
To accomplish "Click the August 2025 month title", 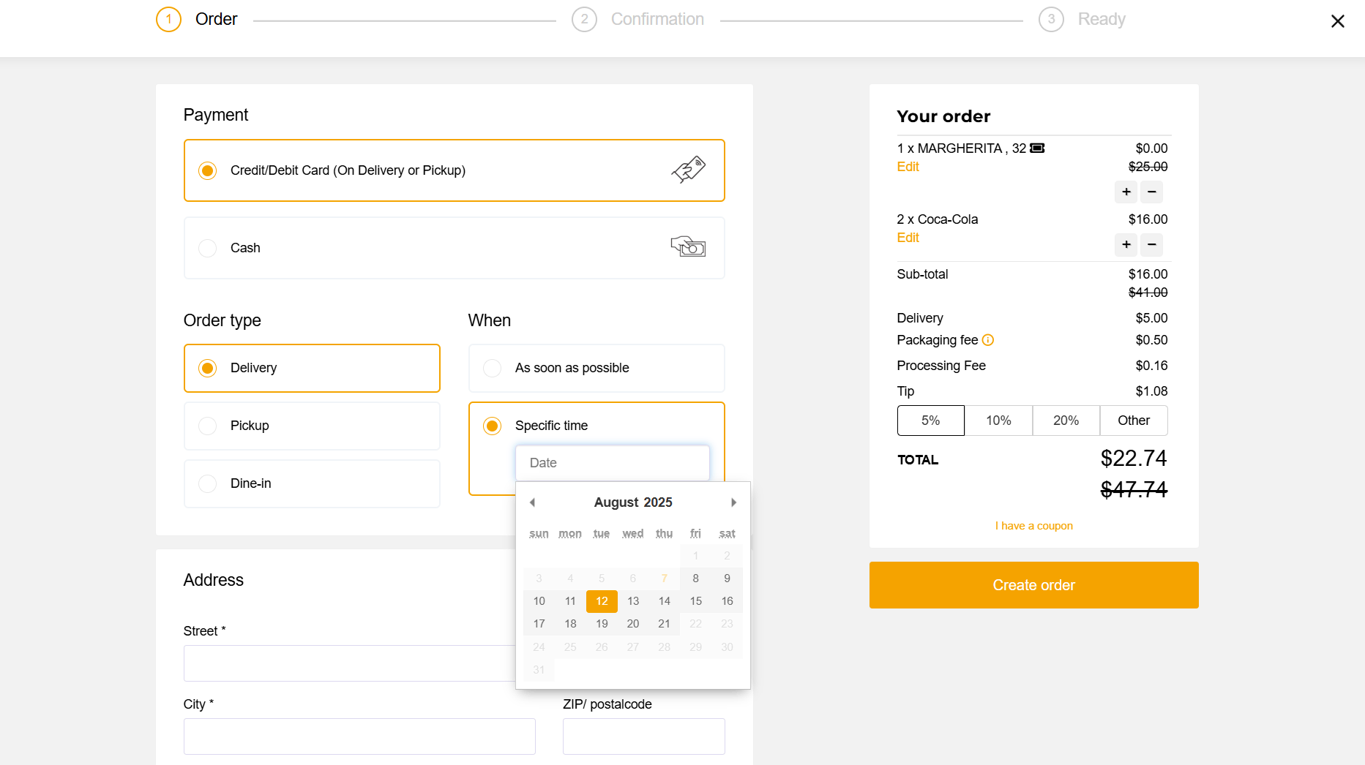I will click(x=633, y=502).
